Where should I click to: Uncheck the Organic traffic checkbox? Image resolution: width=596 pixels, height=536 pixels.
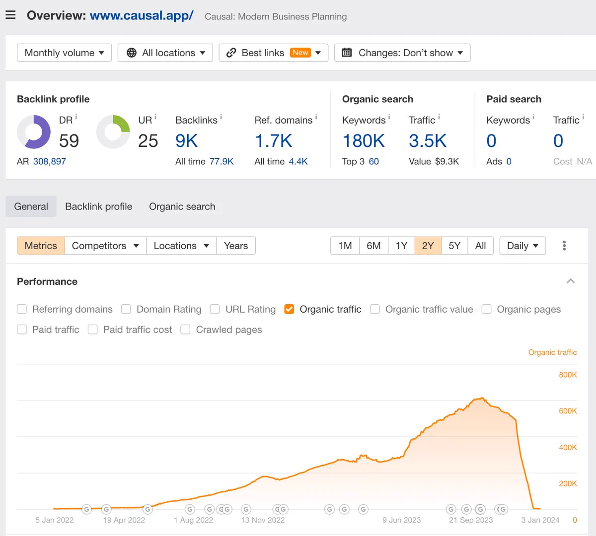tap(289, 309)
